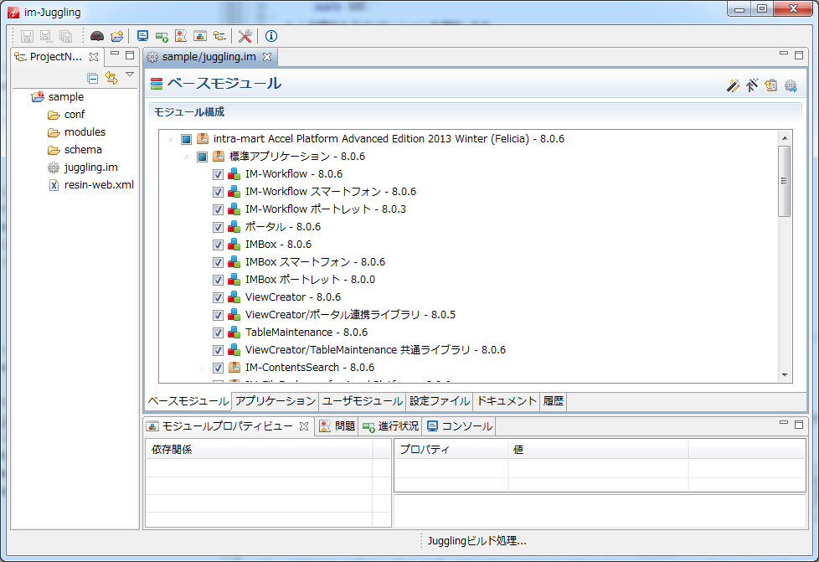Switch to the 設定ファイル tab
Screen dimensions: 819x562
coord(440,401)
